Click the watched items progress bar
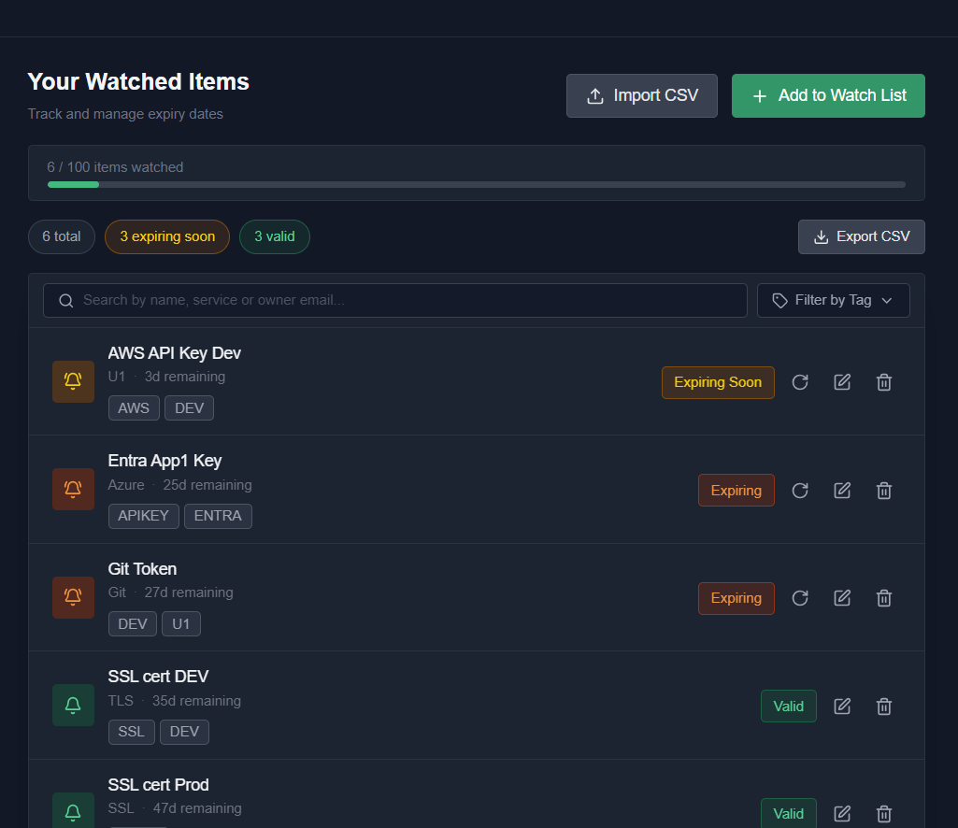Viewport: 958px width, 828px height. tap(476, 184)
